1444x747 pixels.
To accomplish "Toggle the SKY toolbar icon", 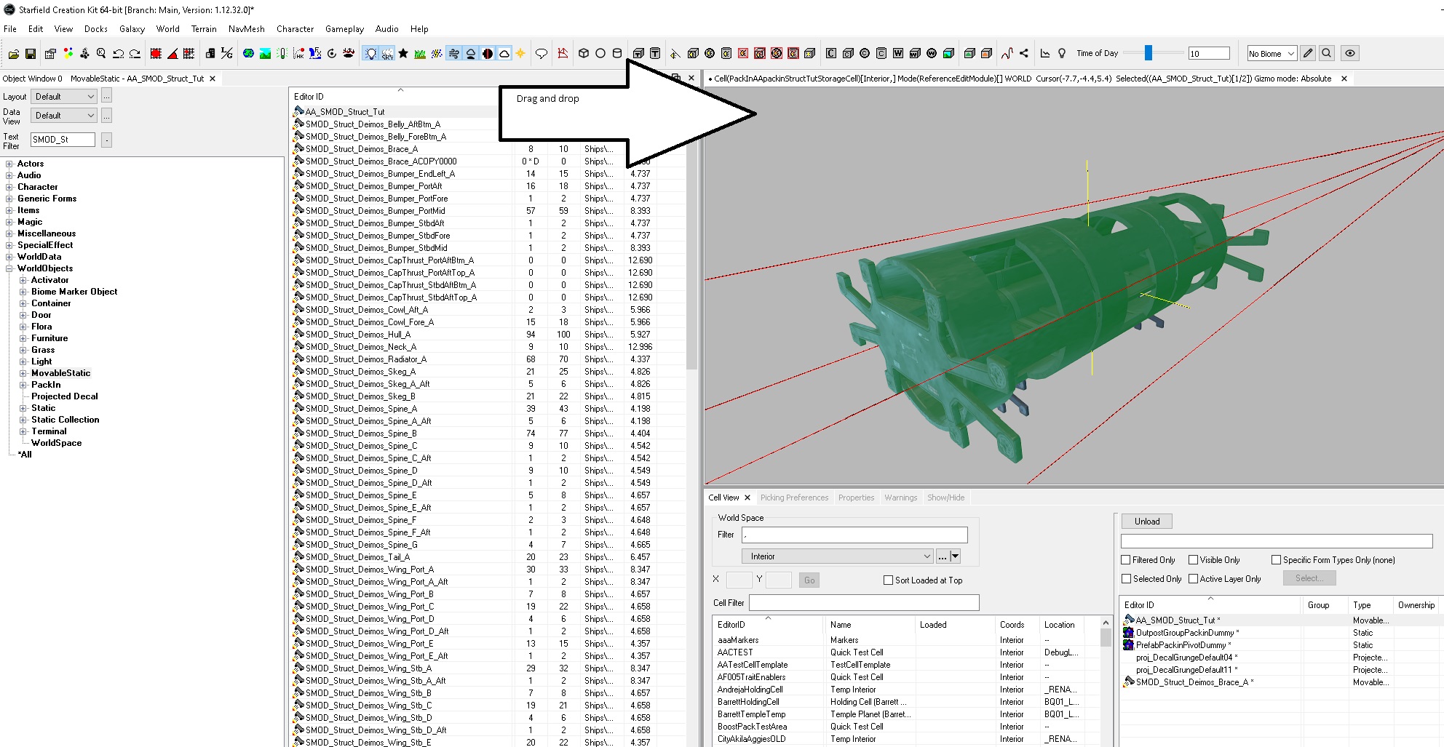I will tap(387, 53).
